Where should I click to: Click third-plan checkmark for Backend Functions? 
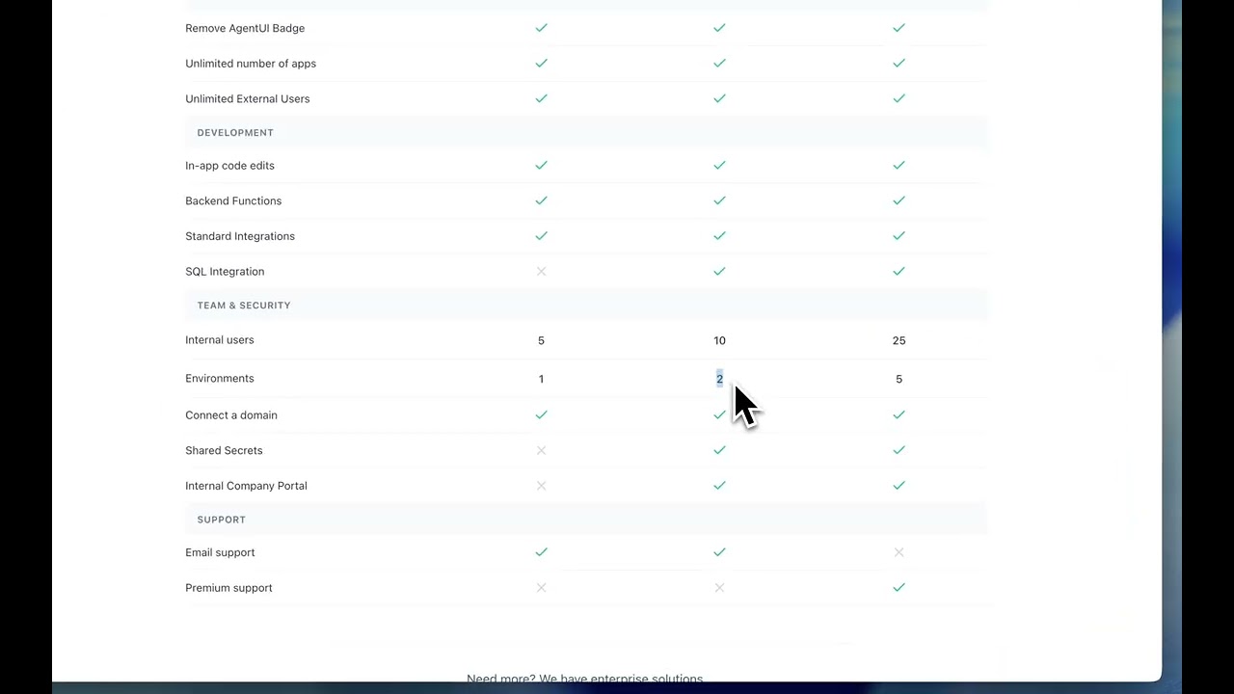899,200
